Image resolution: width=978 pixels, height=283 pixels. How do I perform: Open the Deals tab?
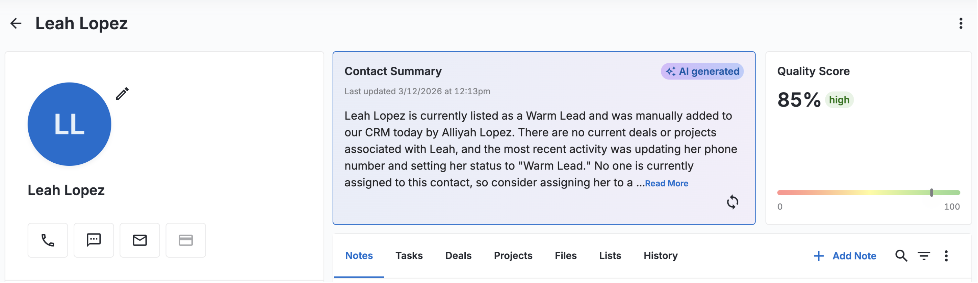459,256
